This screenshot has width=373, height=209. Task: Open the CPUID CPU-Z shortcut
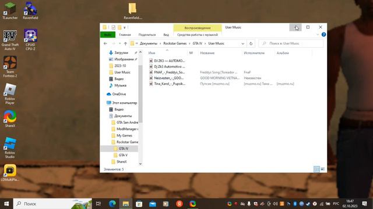click(30, 39)
